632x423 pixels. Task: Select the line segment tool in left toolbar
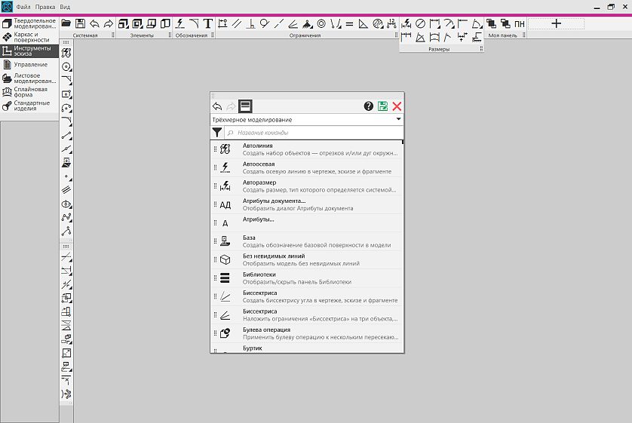tap(66, 136)
